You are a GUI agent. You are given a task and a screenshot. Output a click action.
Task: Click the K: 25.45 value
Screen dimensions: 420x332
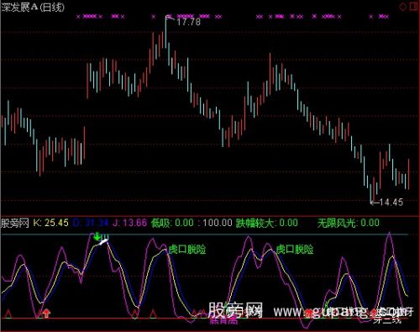(x=50, y=223)
